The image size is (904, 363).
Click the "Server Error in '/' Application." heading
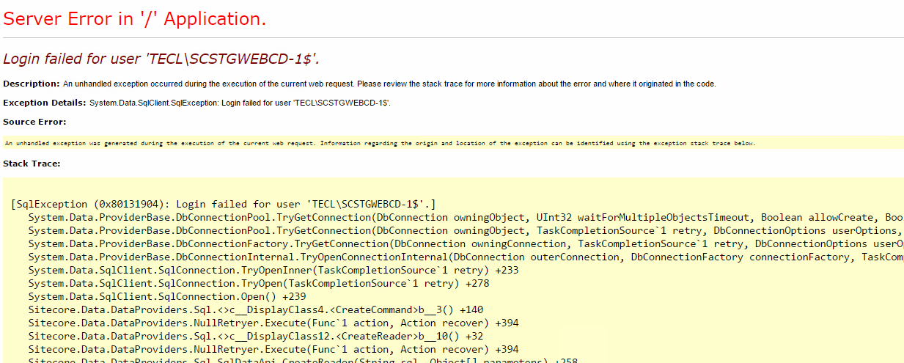coord(135,19)
